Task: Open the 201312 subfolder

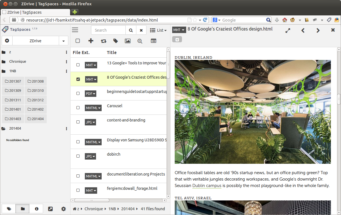Action: coord(36,100)
